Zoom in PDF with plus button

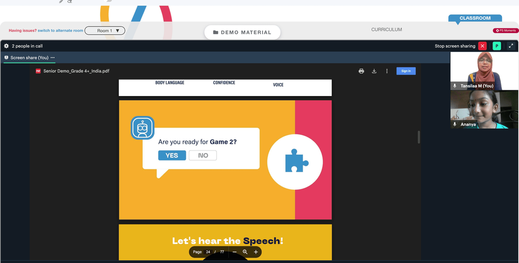(256, 252)
